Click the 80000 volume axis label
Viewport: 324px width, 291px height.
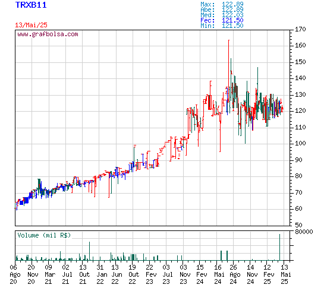pyautogui.click(x=304, y=232)
